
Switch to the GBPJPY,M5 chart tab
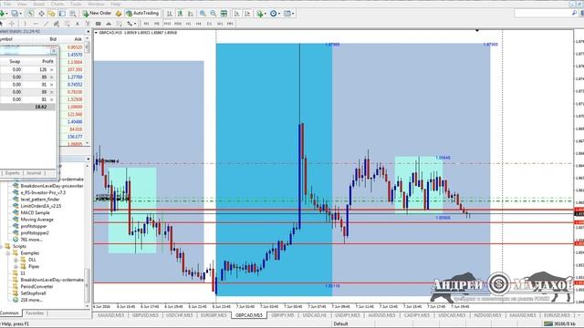(x=282, y=315)
